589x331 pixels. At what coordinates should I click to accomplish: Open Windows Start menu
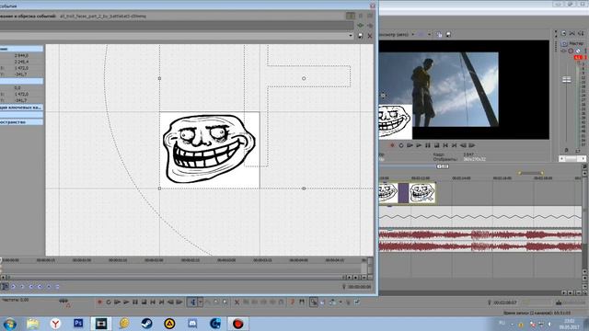(x=10, y=324)
